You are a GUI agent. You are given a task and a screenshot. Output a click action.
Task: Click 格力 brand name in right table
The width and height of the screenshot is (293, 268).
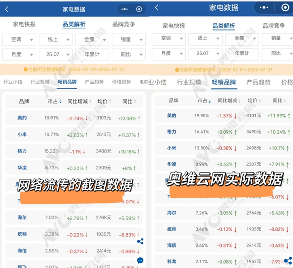[171, 132]
